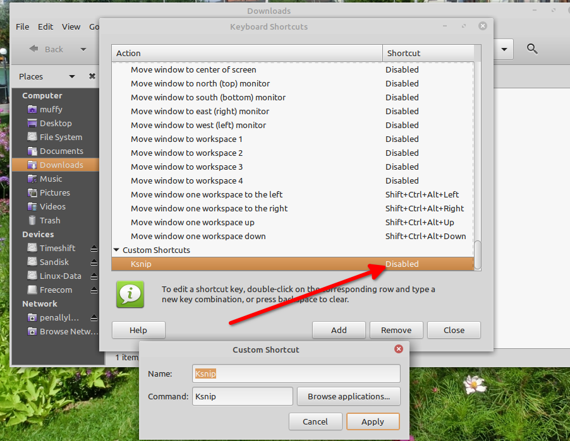Select the Downloads folder icon in sidebar
This screenshot has width=570, height=441.
click(x=32, y=165)
